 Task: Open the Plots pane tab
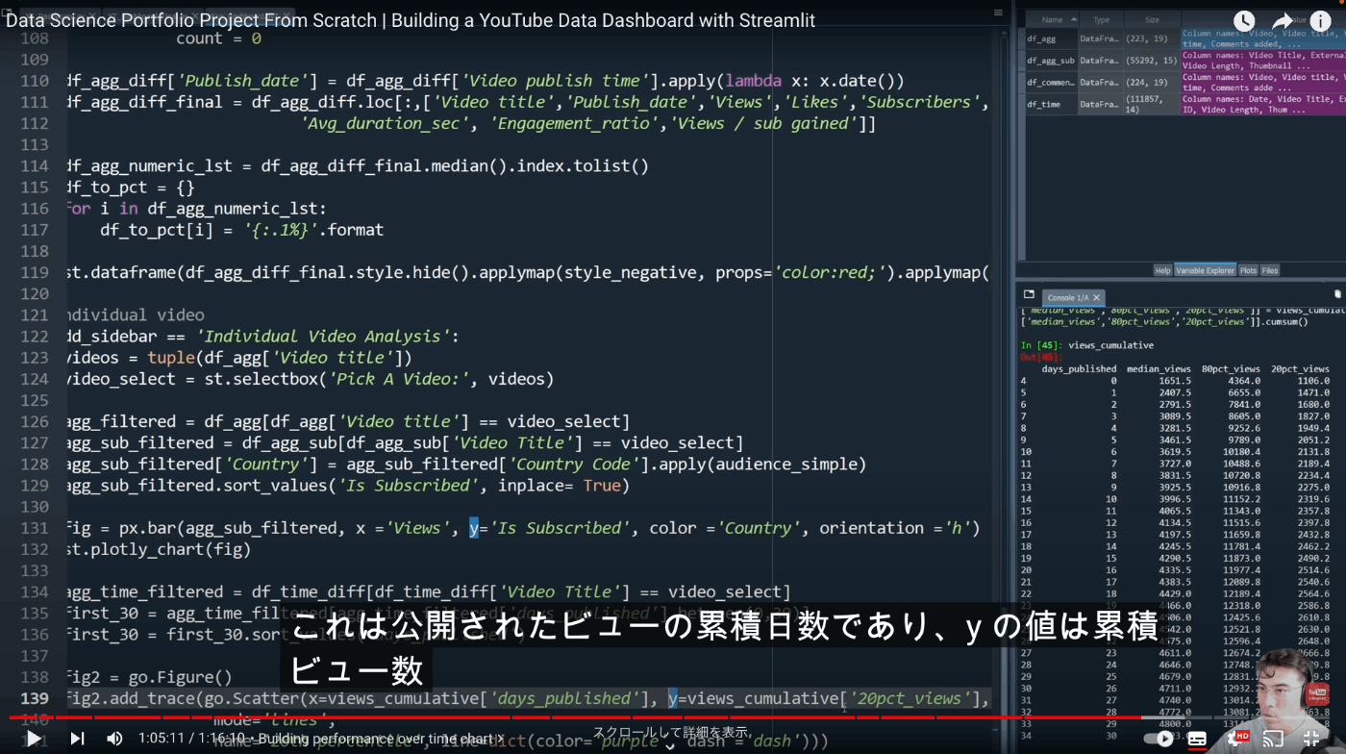1248,270
